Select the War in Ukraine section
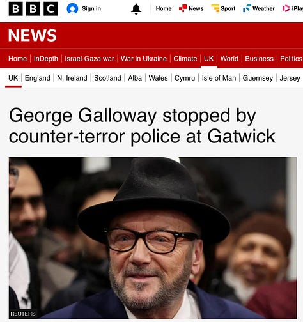Viewport: 303px width, 322px height. point(144,59)
